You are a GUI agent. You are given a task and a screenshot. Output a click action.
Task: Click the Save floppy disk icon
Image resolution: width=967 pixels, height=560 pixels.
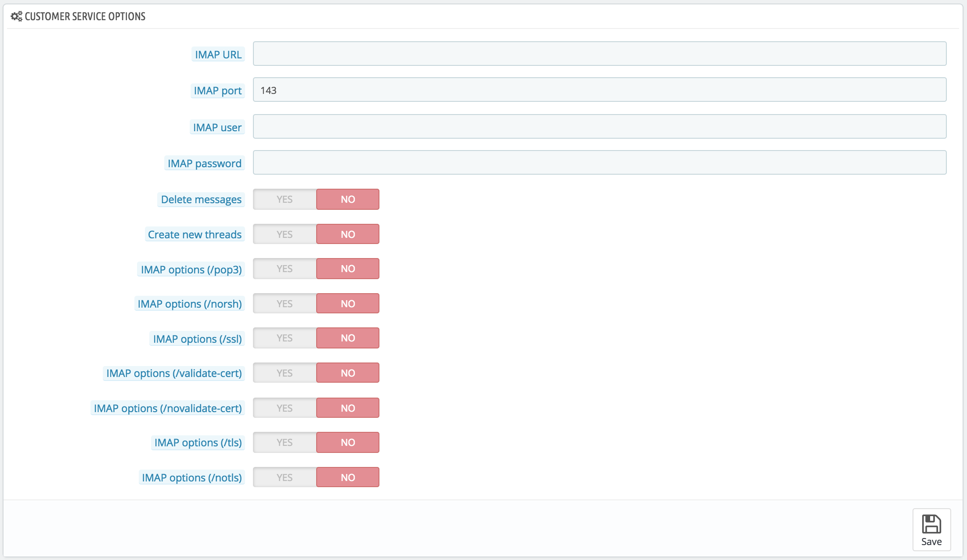(931, 524)
